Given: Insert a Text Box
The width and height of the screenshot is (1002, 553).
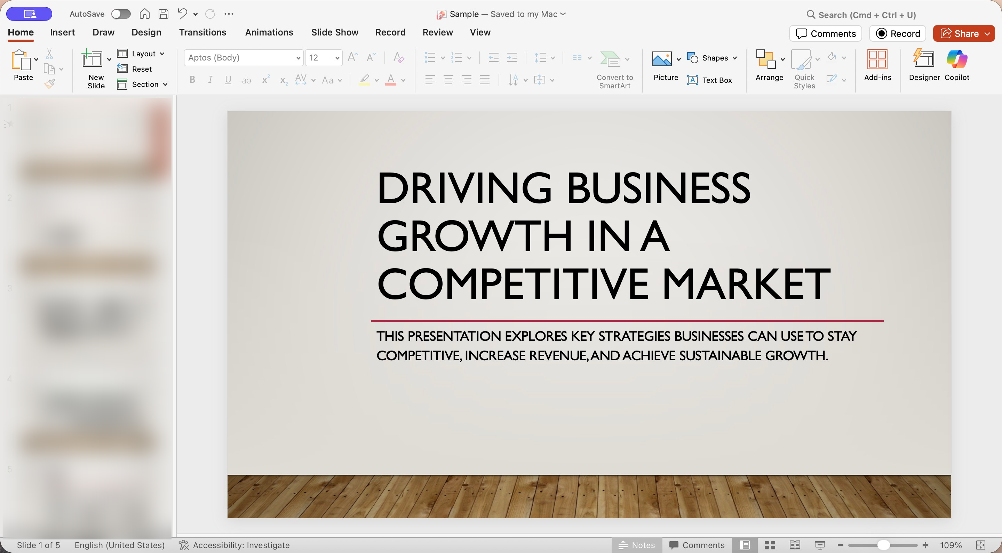Looking at the screenshot, I should tap(710, 80).
